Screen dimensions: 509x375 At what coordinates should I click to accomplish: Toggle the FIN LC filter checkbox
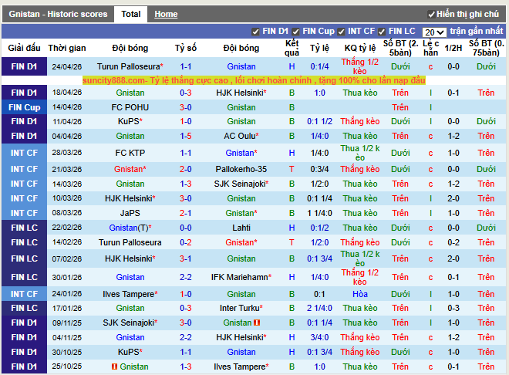click(x=382, y=32)
